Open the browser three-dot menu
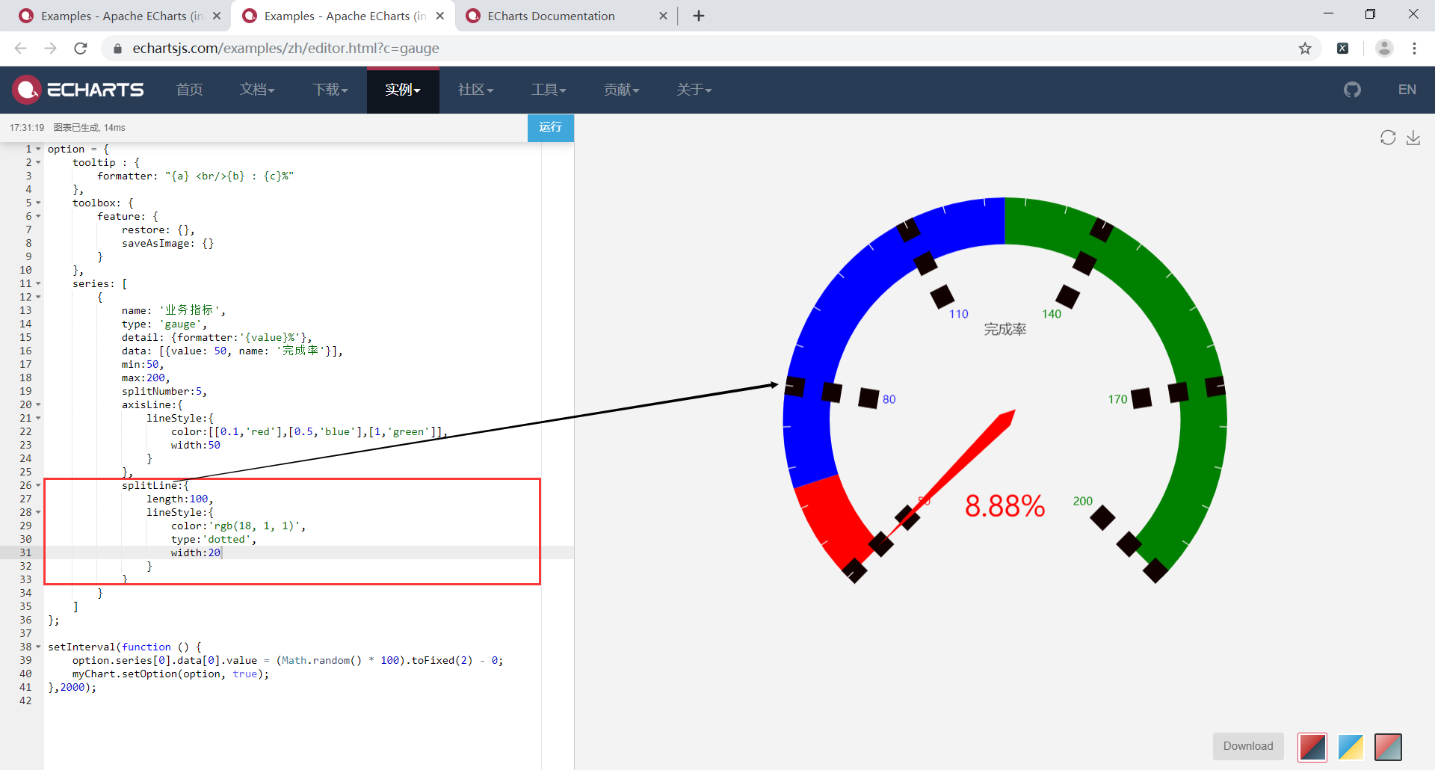The height and width of the screenshot is (770, 1435). click(1415, 48)
